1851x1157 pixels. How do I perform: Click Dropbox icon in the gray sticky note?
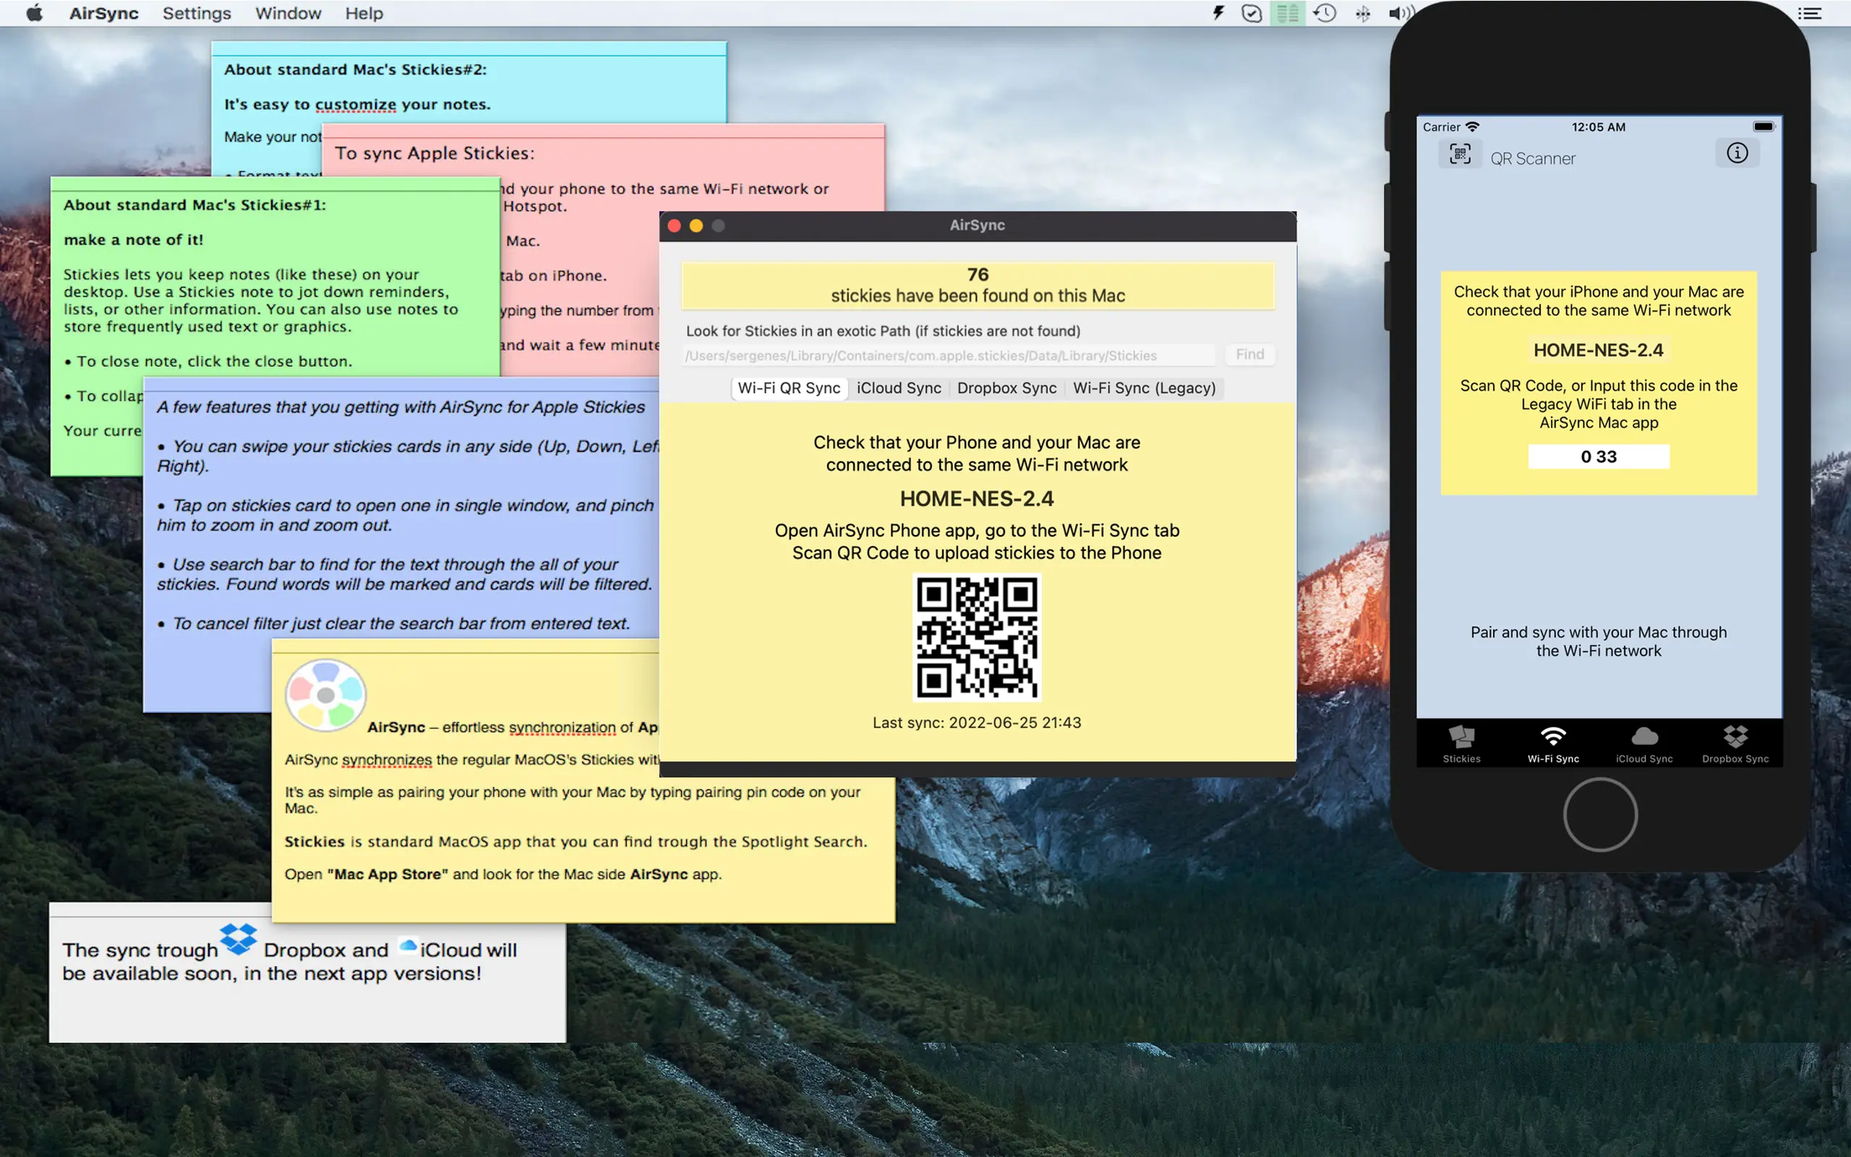(x=238, y=938)
